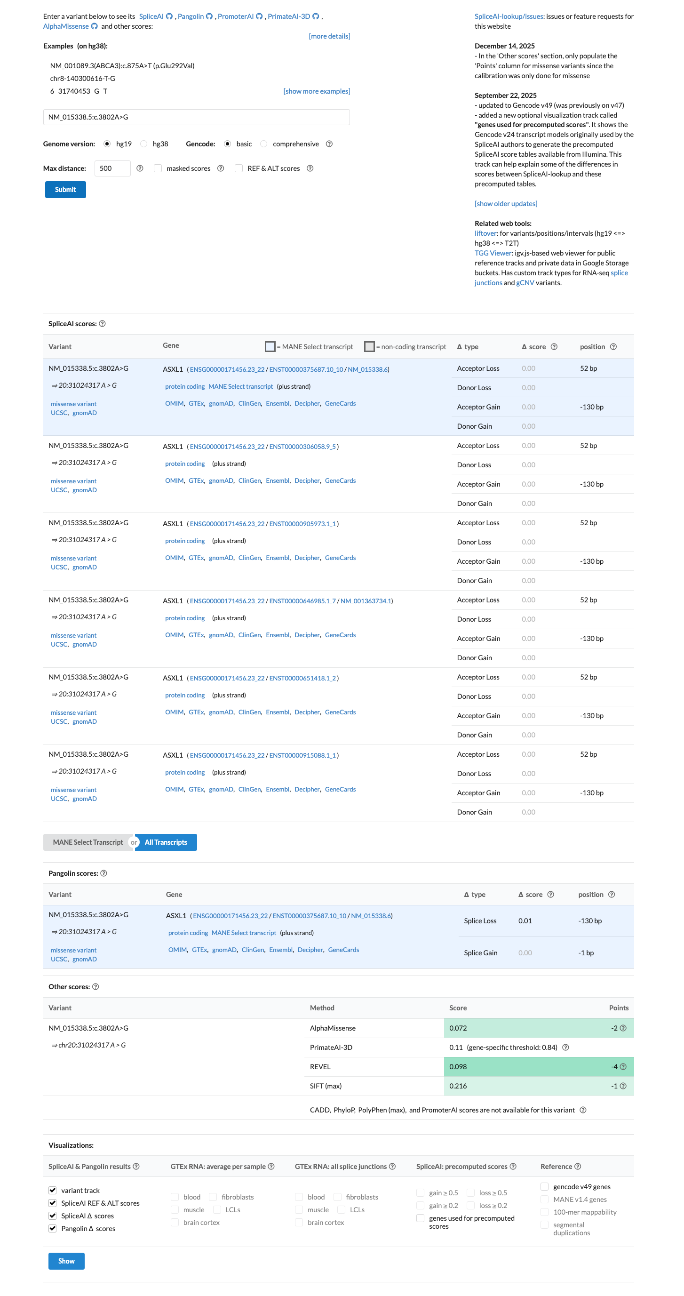Select hg19 genome version
This screenshot has width=684, height=1296.
coord(107,144)
